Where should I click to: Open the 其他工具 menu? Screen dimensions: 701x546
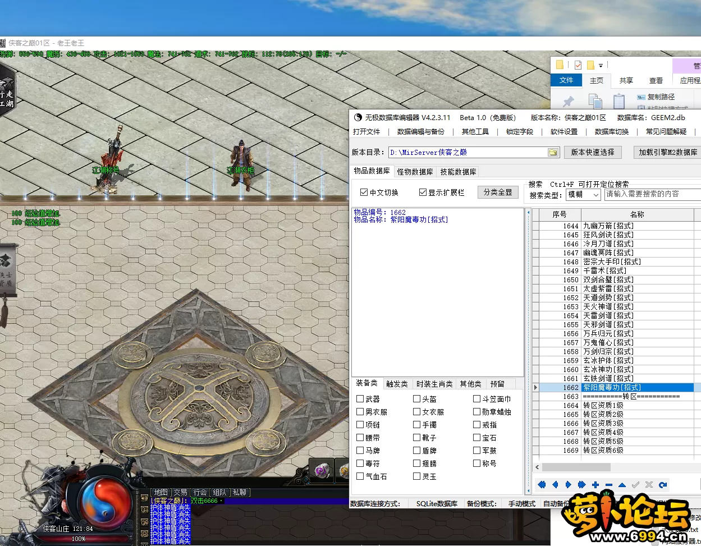(x=475, y=131)
